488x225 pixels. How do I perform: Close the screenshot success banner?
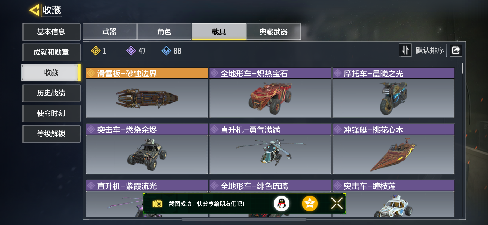coord(337,203)
